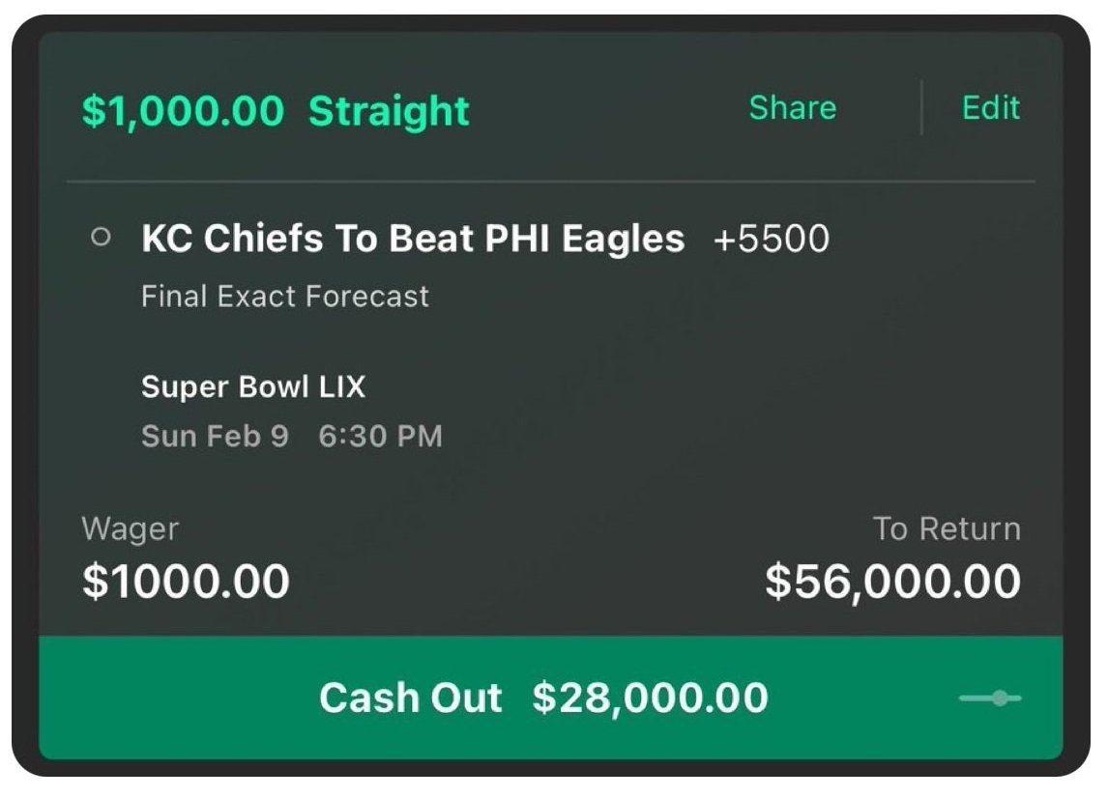Share this bet slip

pos(792,108)
